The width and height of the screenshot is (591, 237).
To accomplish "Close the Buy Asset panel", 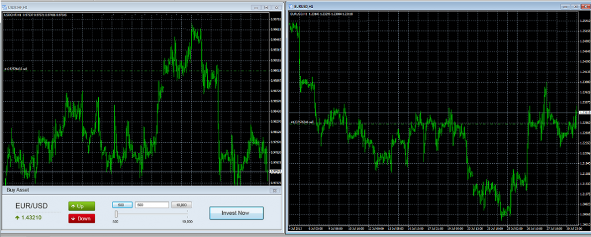I will coord(274,190).
